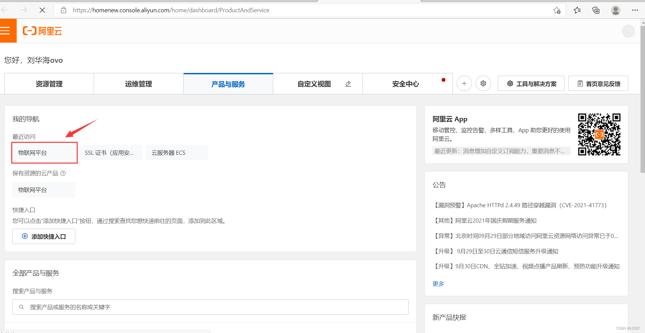Screen dimensions: 645x333
Task: Switch to 运维管理 tab
Action: (139, 84)
